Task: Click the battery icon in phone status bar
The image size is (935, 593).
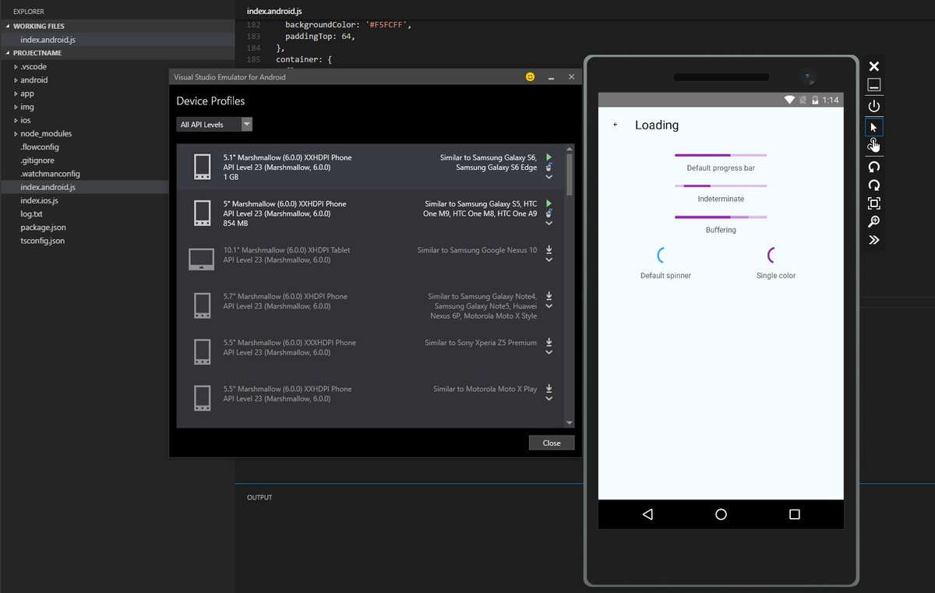Action: click(x=815, y=100)
